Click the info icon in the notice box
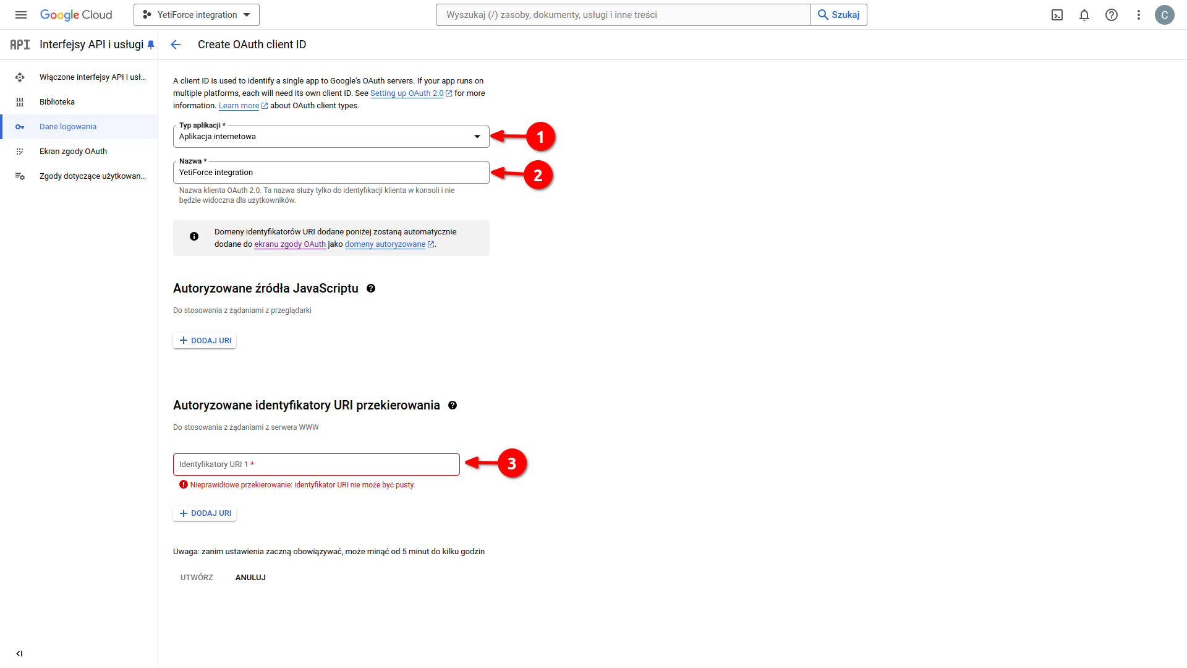This screenshot has width=1187, height=668. (194, 236)
